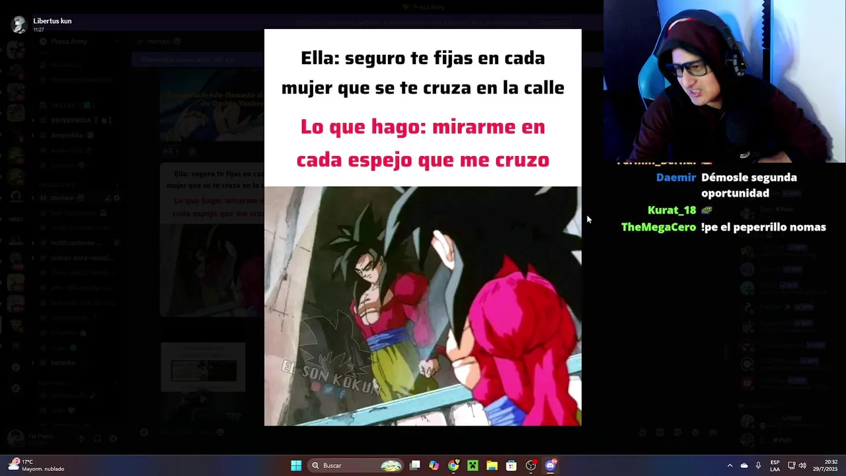
Task: Open Discord User Settings gear
Action: point(113,438)
